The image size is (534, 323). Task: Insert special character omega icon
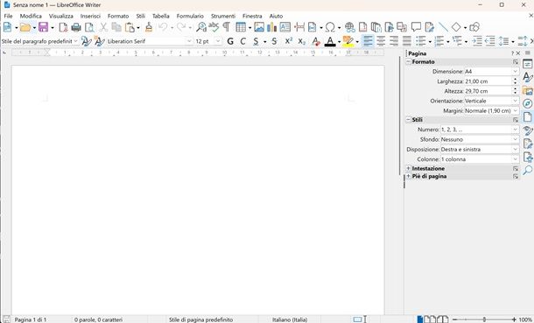[x=330, y=27]
